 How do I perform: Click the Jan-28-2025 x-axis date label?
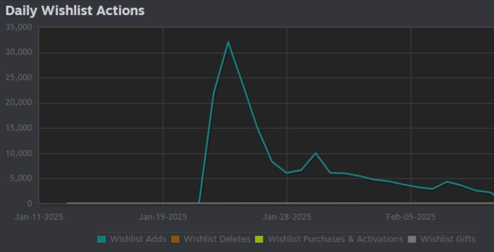287,217
